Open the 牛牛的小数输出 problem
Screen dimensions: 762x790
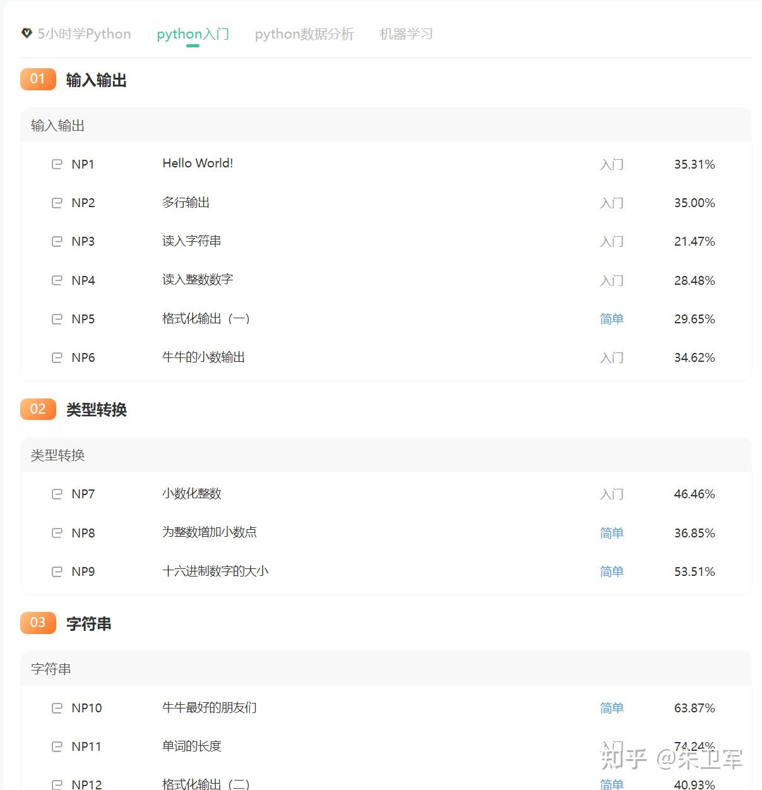[x=203, y=357]
